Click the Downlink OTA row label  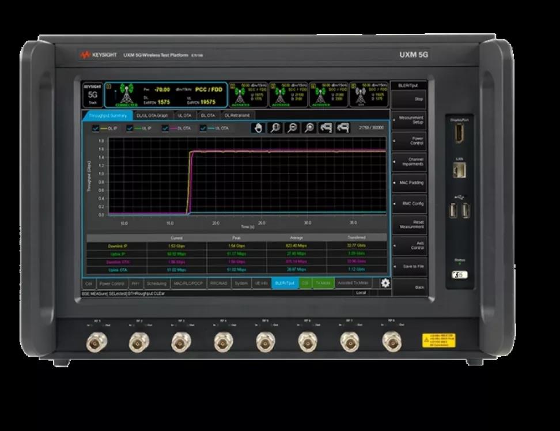(x=118, y=262)
